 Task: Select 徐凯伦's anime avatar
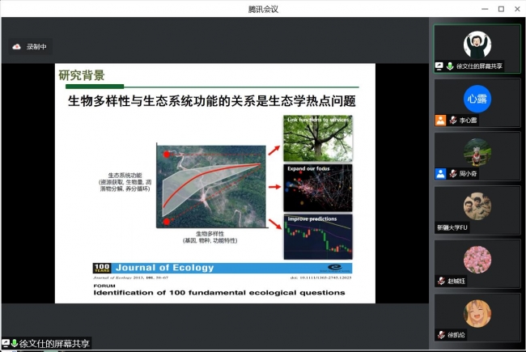coord(477,312)
